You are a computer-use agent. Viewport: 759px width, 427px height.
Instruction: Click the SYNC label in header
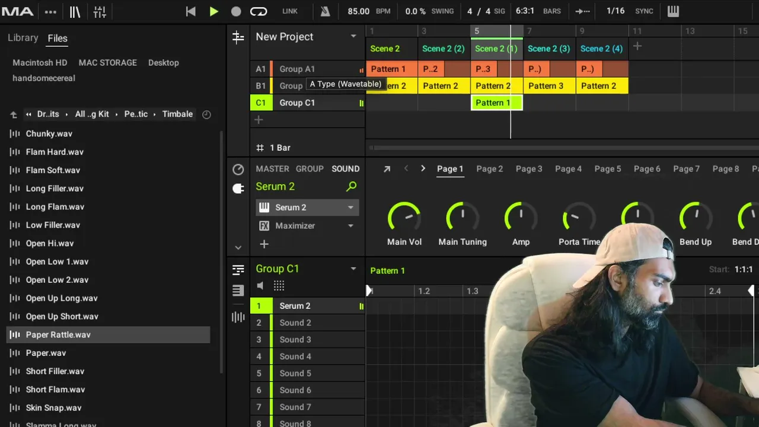click(x=644, y=11)
